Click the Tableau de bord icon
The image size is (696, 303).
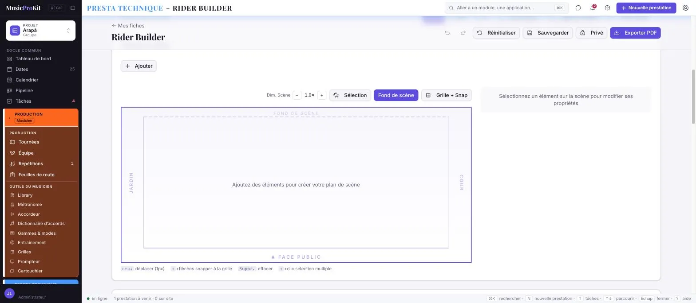pos(9,59)
